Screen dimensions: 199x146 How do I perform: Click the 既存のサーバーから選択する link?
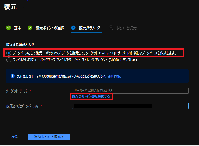(x=91, y=96)
